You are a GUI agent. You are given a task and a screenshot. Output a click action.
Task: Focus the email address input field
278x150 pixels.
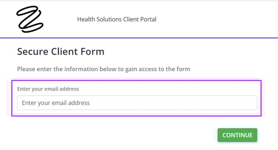pyautogui.click(x=137, y=103)
